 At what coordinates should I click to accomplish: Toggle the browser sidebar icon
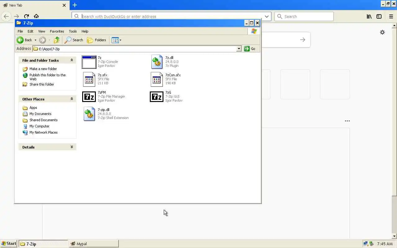[x=379, y=16]
